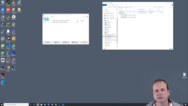
Task: Open Task View on the taskbar
Action: (x=34, y=105)
